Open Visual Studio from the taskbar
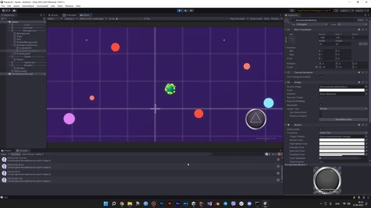The image size is (371, 208). [210, 203]
